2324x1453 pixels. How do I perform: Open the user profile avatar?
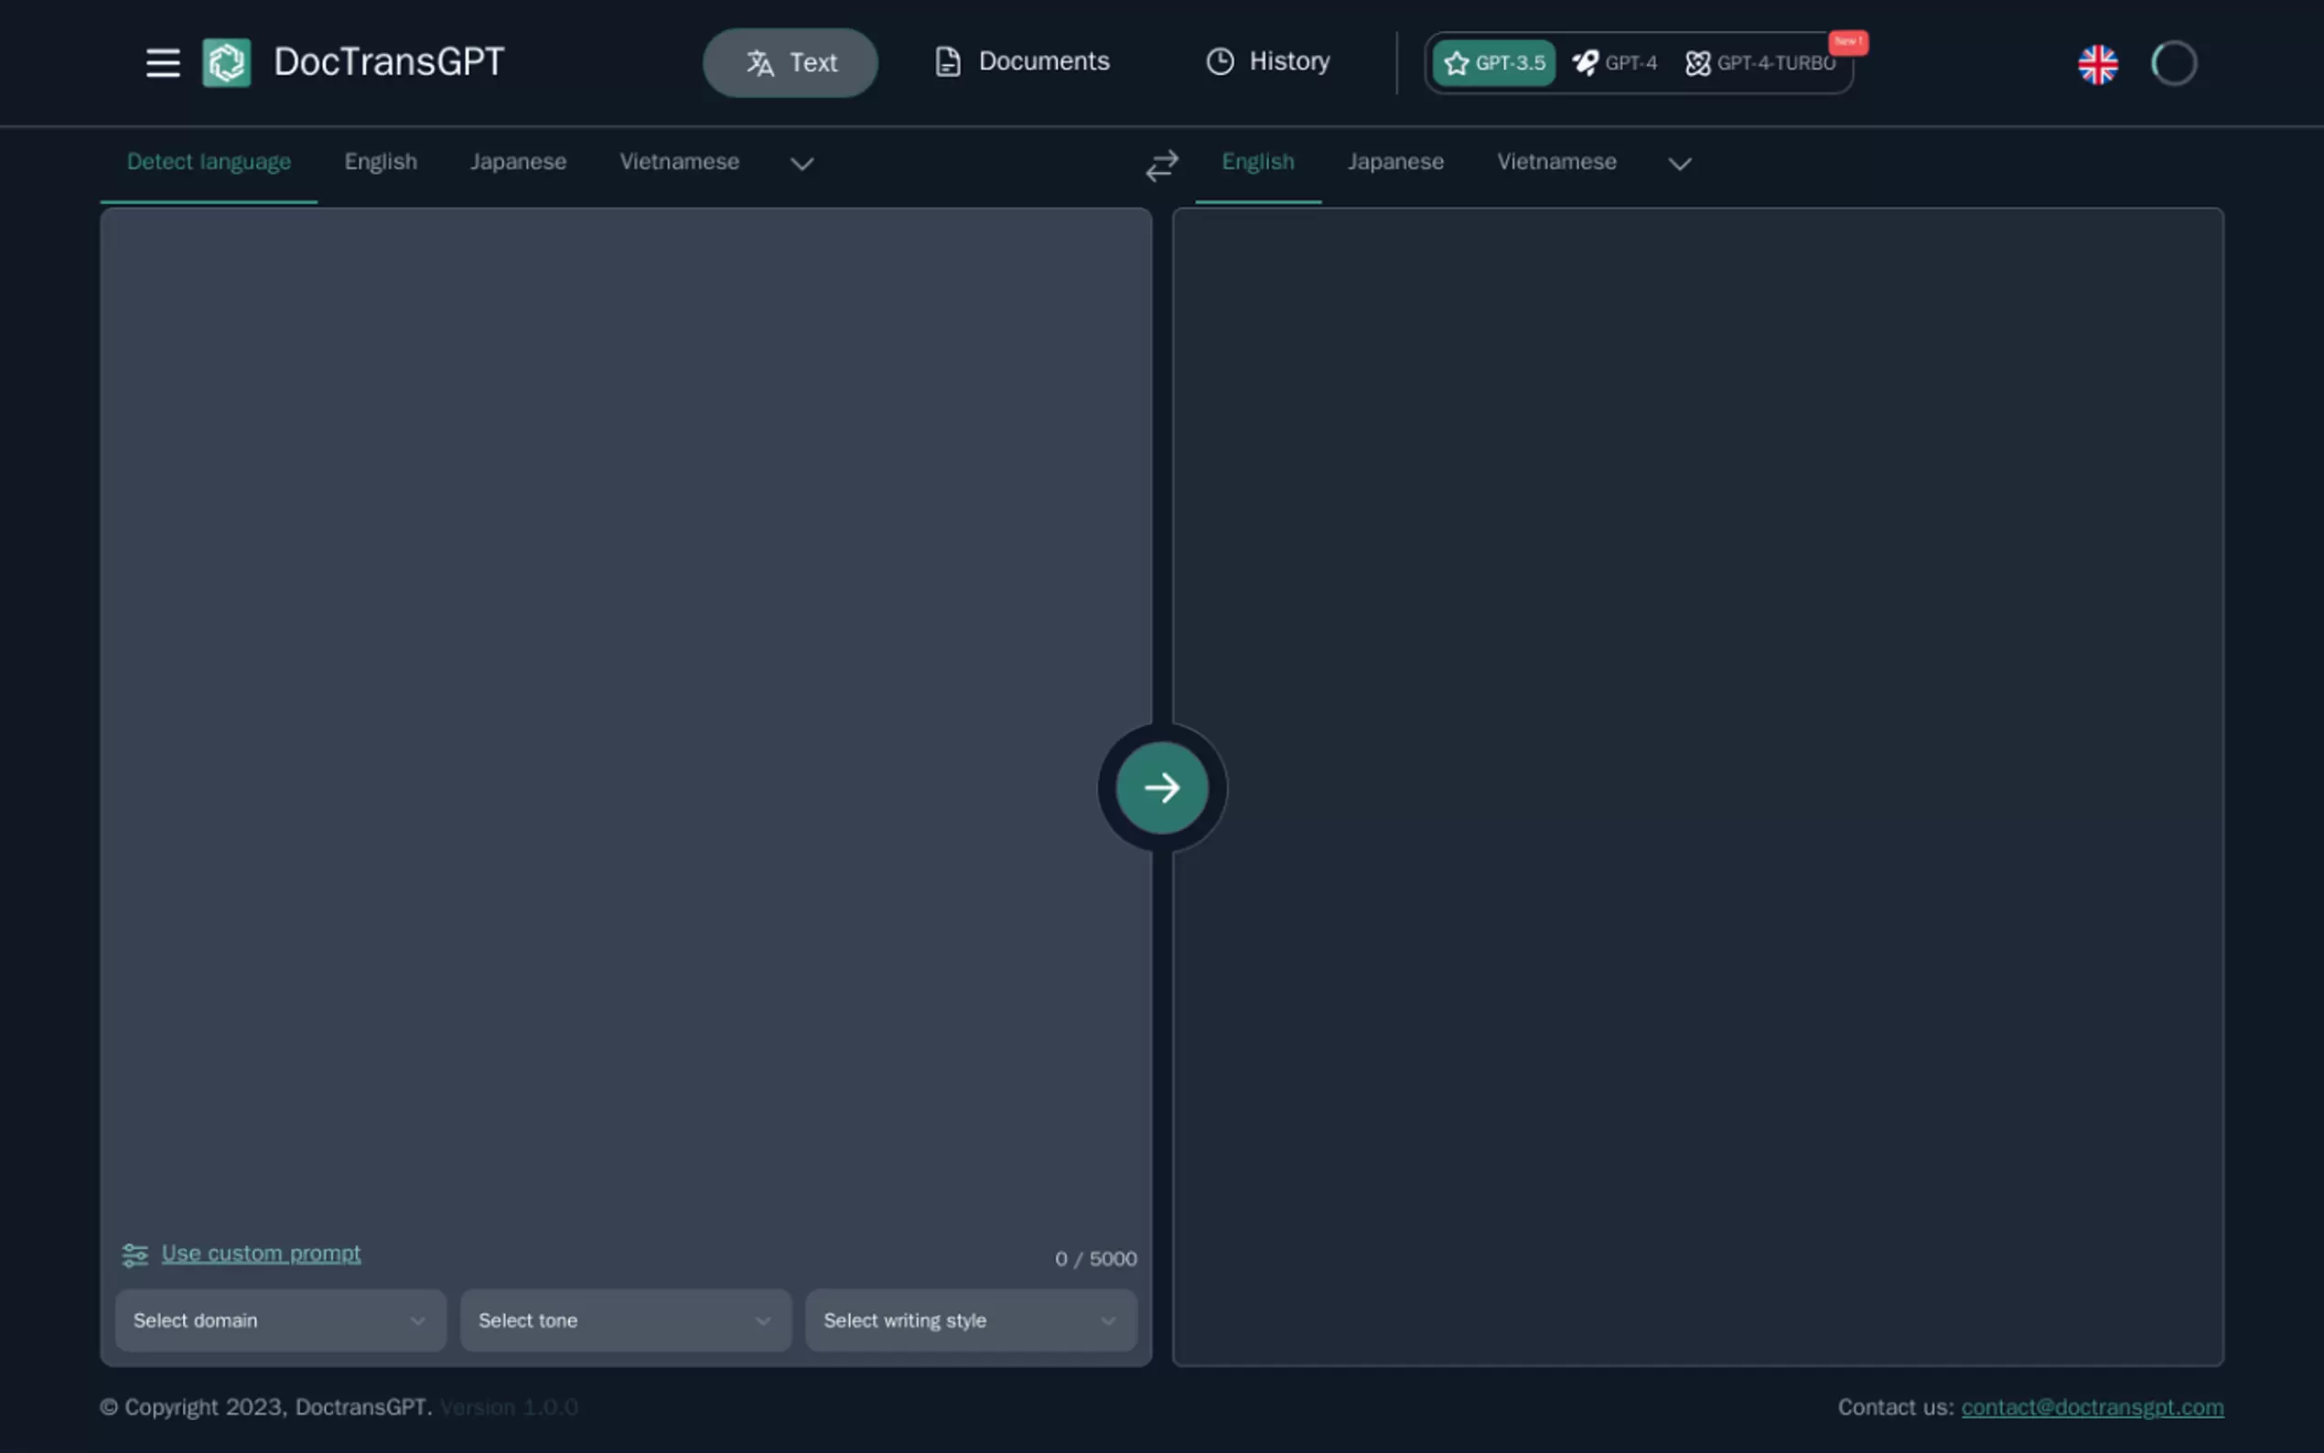click(x=2174, y=64)
